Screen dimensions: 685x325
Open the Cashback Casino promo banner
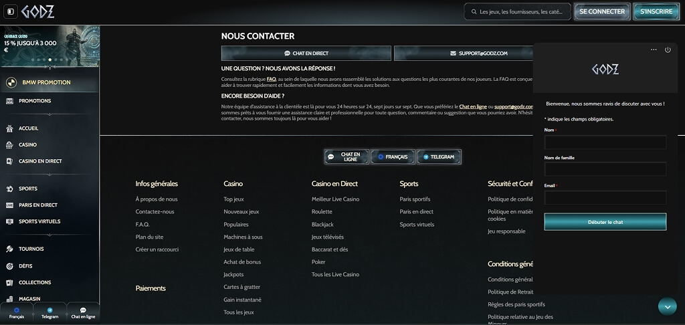coord(50,46)
